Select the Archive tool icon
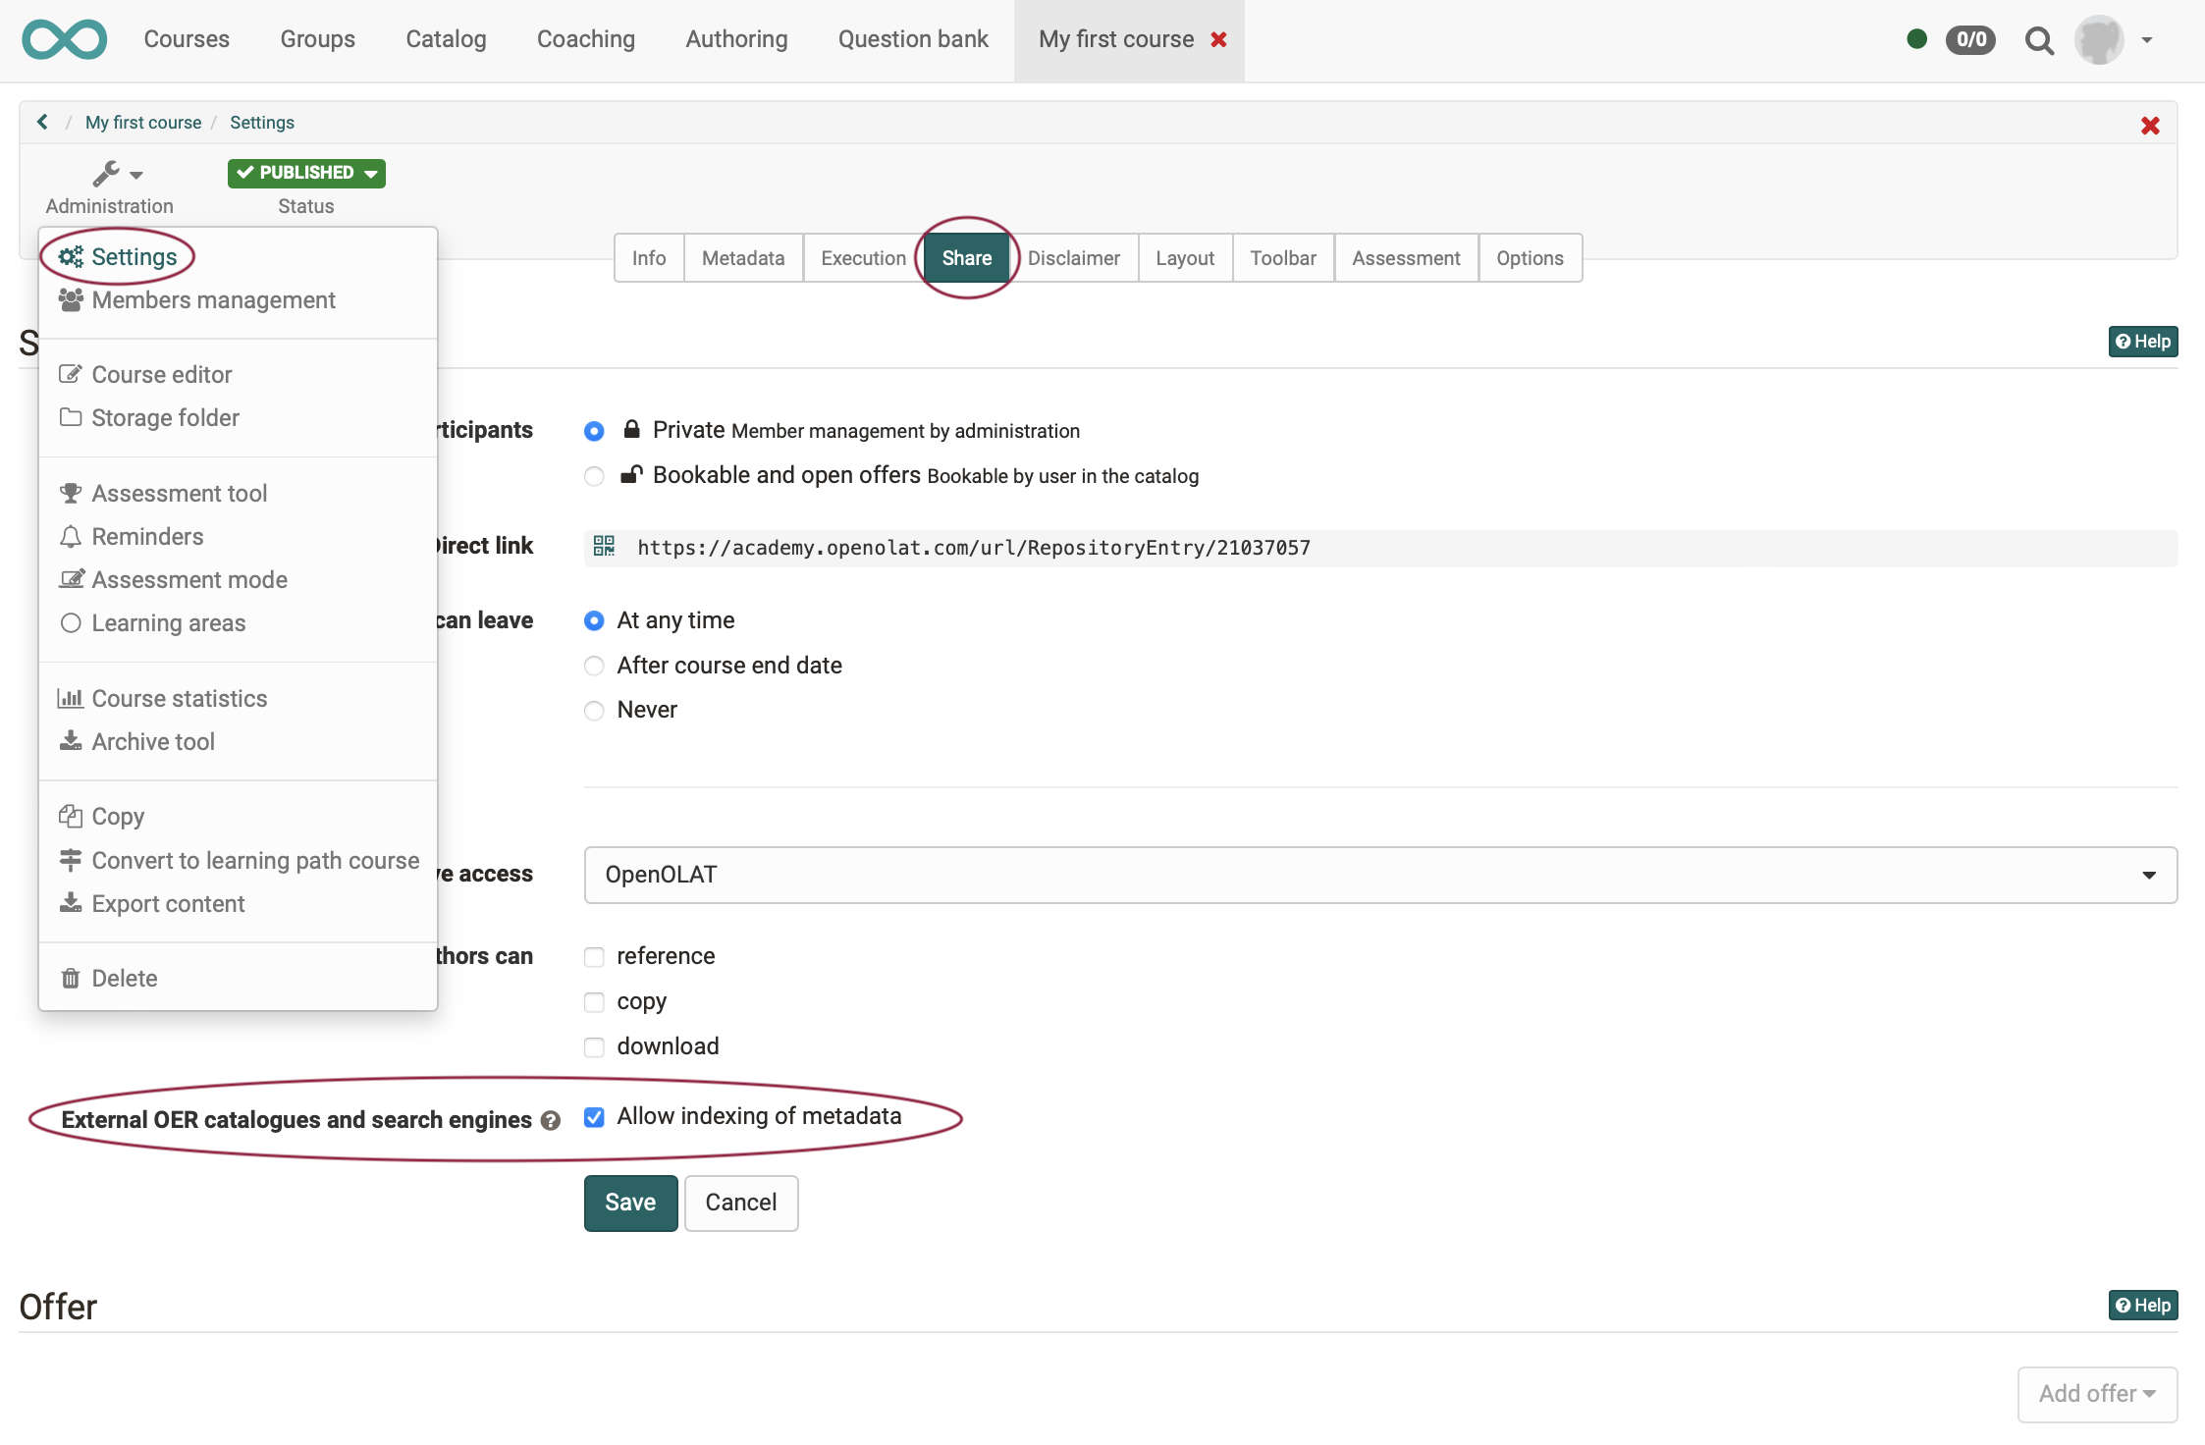Viewport: 2205px width, 1445px height. click(68, 740)
